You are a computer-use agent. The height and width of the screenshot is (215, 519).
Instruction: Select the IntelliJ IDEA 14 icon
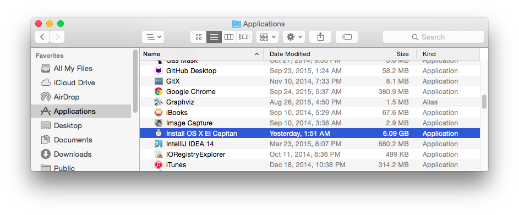pos(159,144)
